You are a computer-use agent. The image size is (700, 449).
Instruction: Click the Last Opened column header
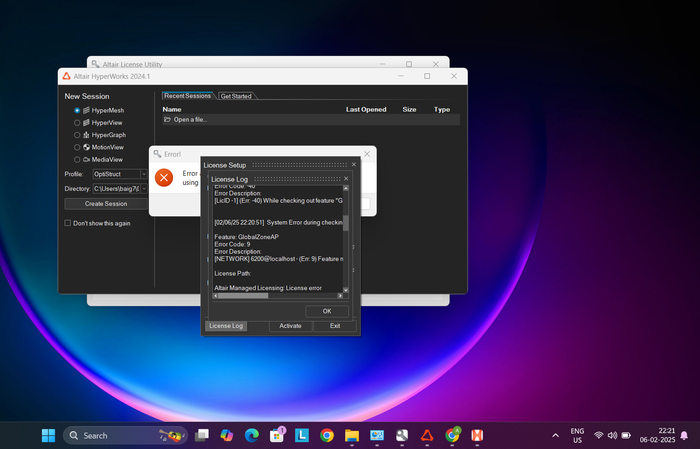pyautogui.click(x=366, y=109)
